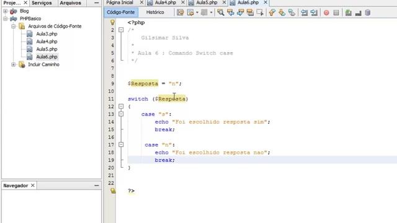Switch to the Página Inicial tab

[120, 2]
